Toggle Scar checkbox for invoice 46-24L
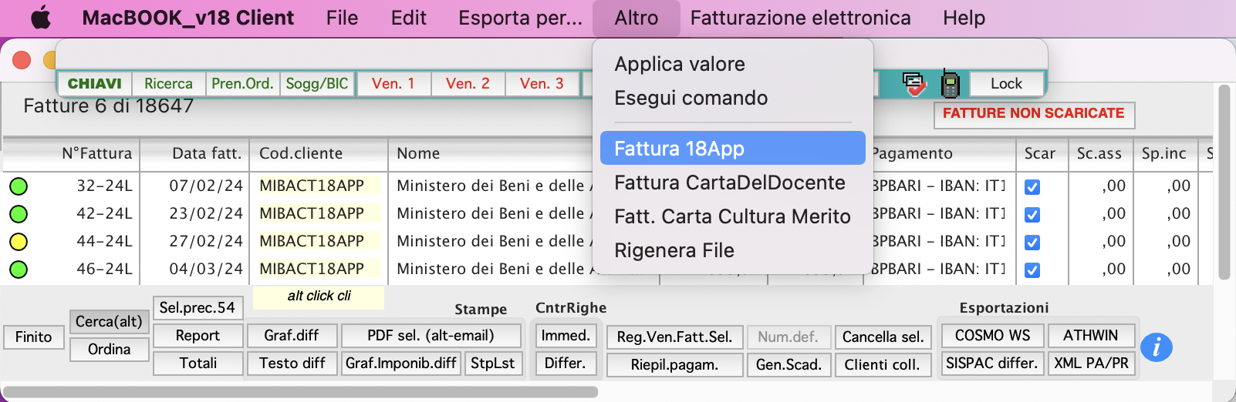1236x402 pixels. coord(1032,270)
